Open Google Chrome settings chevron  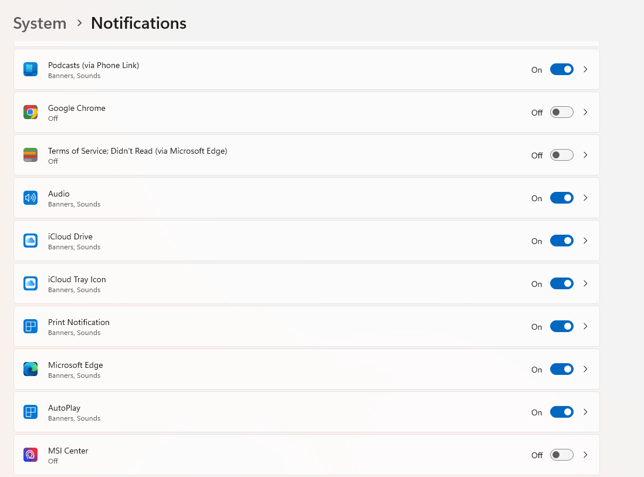click(586, 112)
